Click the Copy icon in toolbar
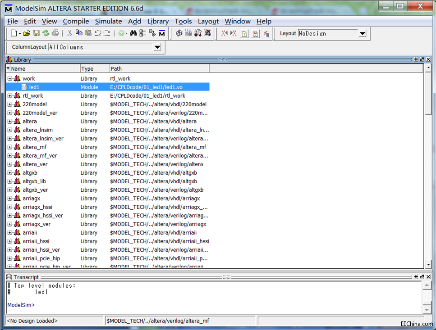This screenshot has width=436, height=330. click(79, 33)
